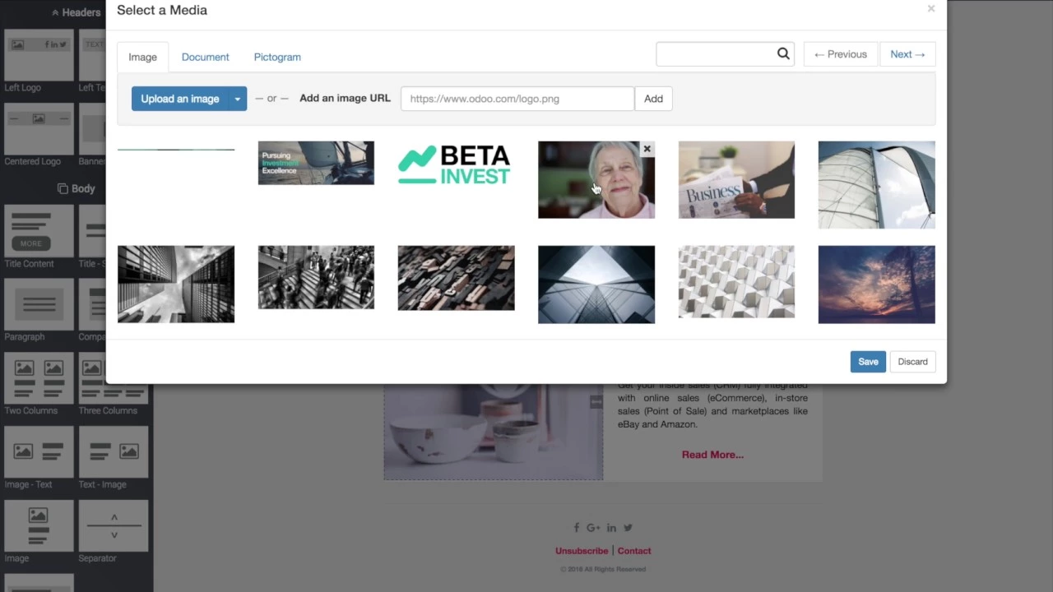Open the Read More... link
This screenshot has height=592, width=1053.
pos(712,454)
